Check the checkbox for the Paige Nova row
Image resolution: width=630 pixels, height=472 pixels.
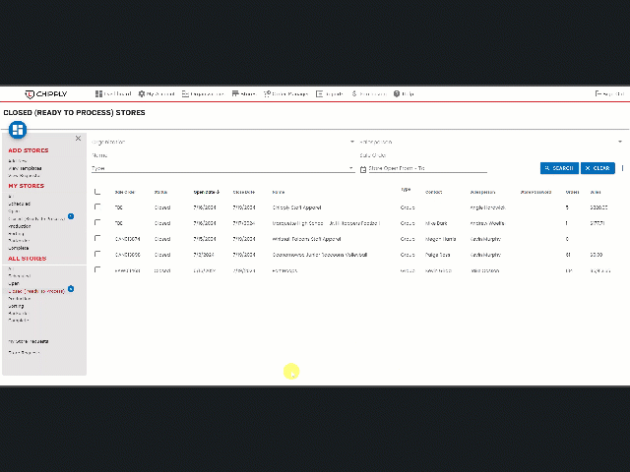click(x=97, y=255)
